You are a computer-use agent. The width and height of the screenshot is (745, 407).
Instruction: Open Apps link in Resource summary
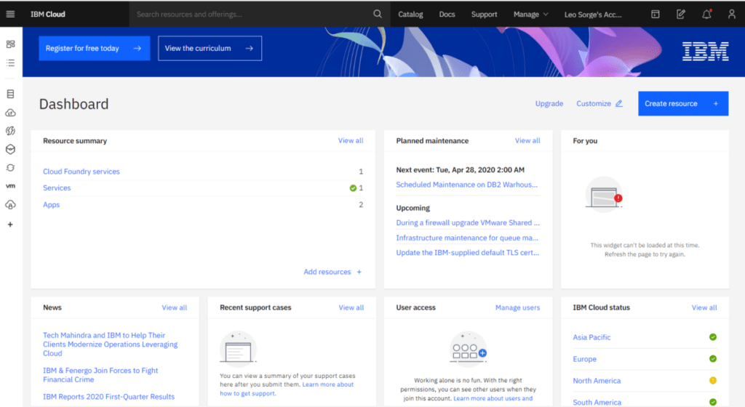tap(52, 205)
